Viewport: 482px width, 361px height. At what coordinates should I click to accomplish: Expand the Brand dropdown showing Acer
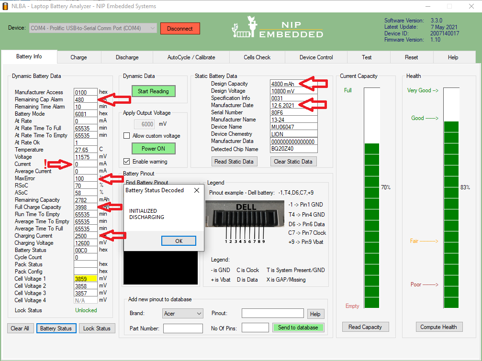point(182,313)
